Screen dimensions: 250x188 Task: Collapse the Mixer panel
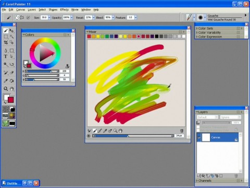click(87, 32)
